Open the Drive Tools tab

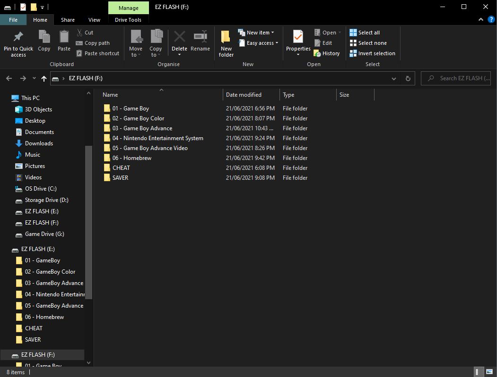[x=128, y=20]
